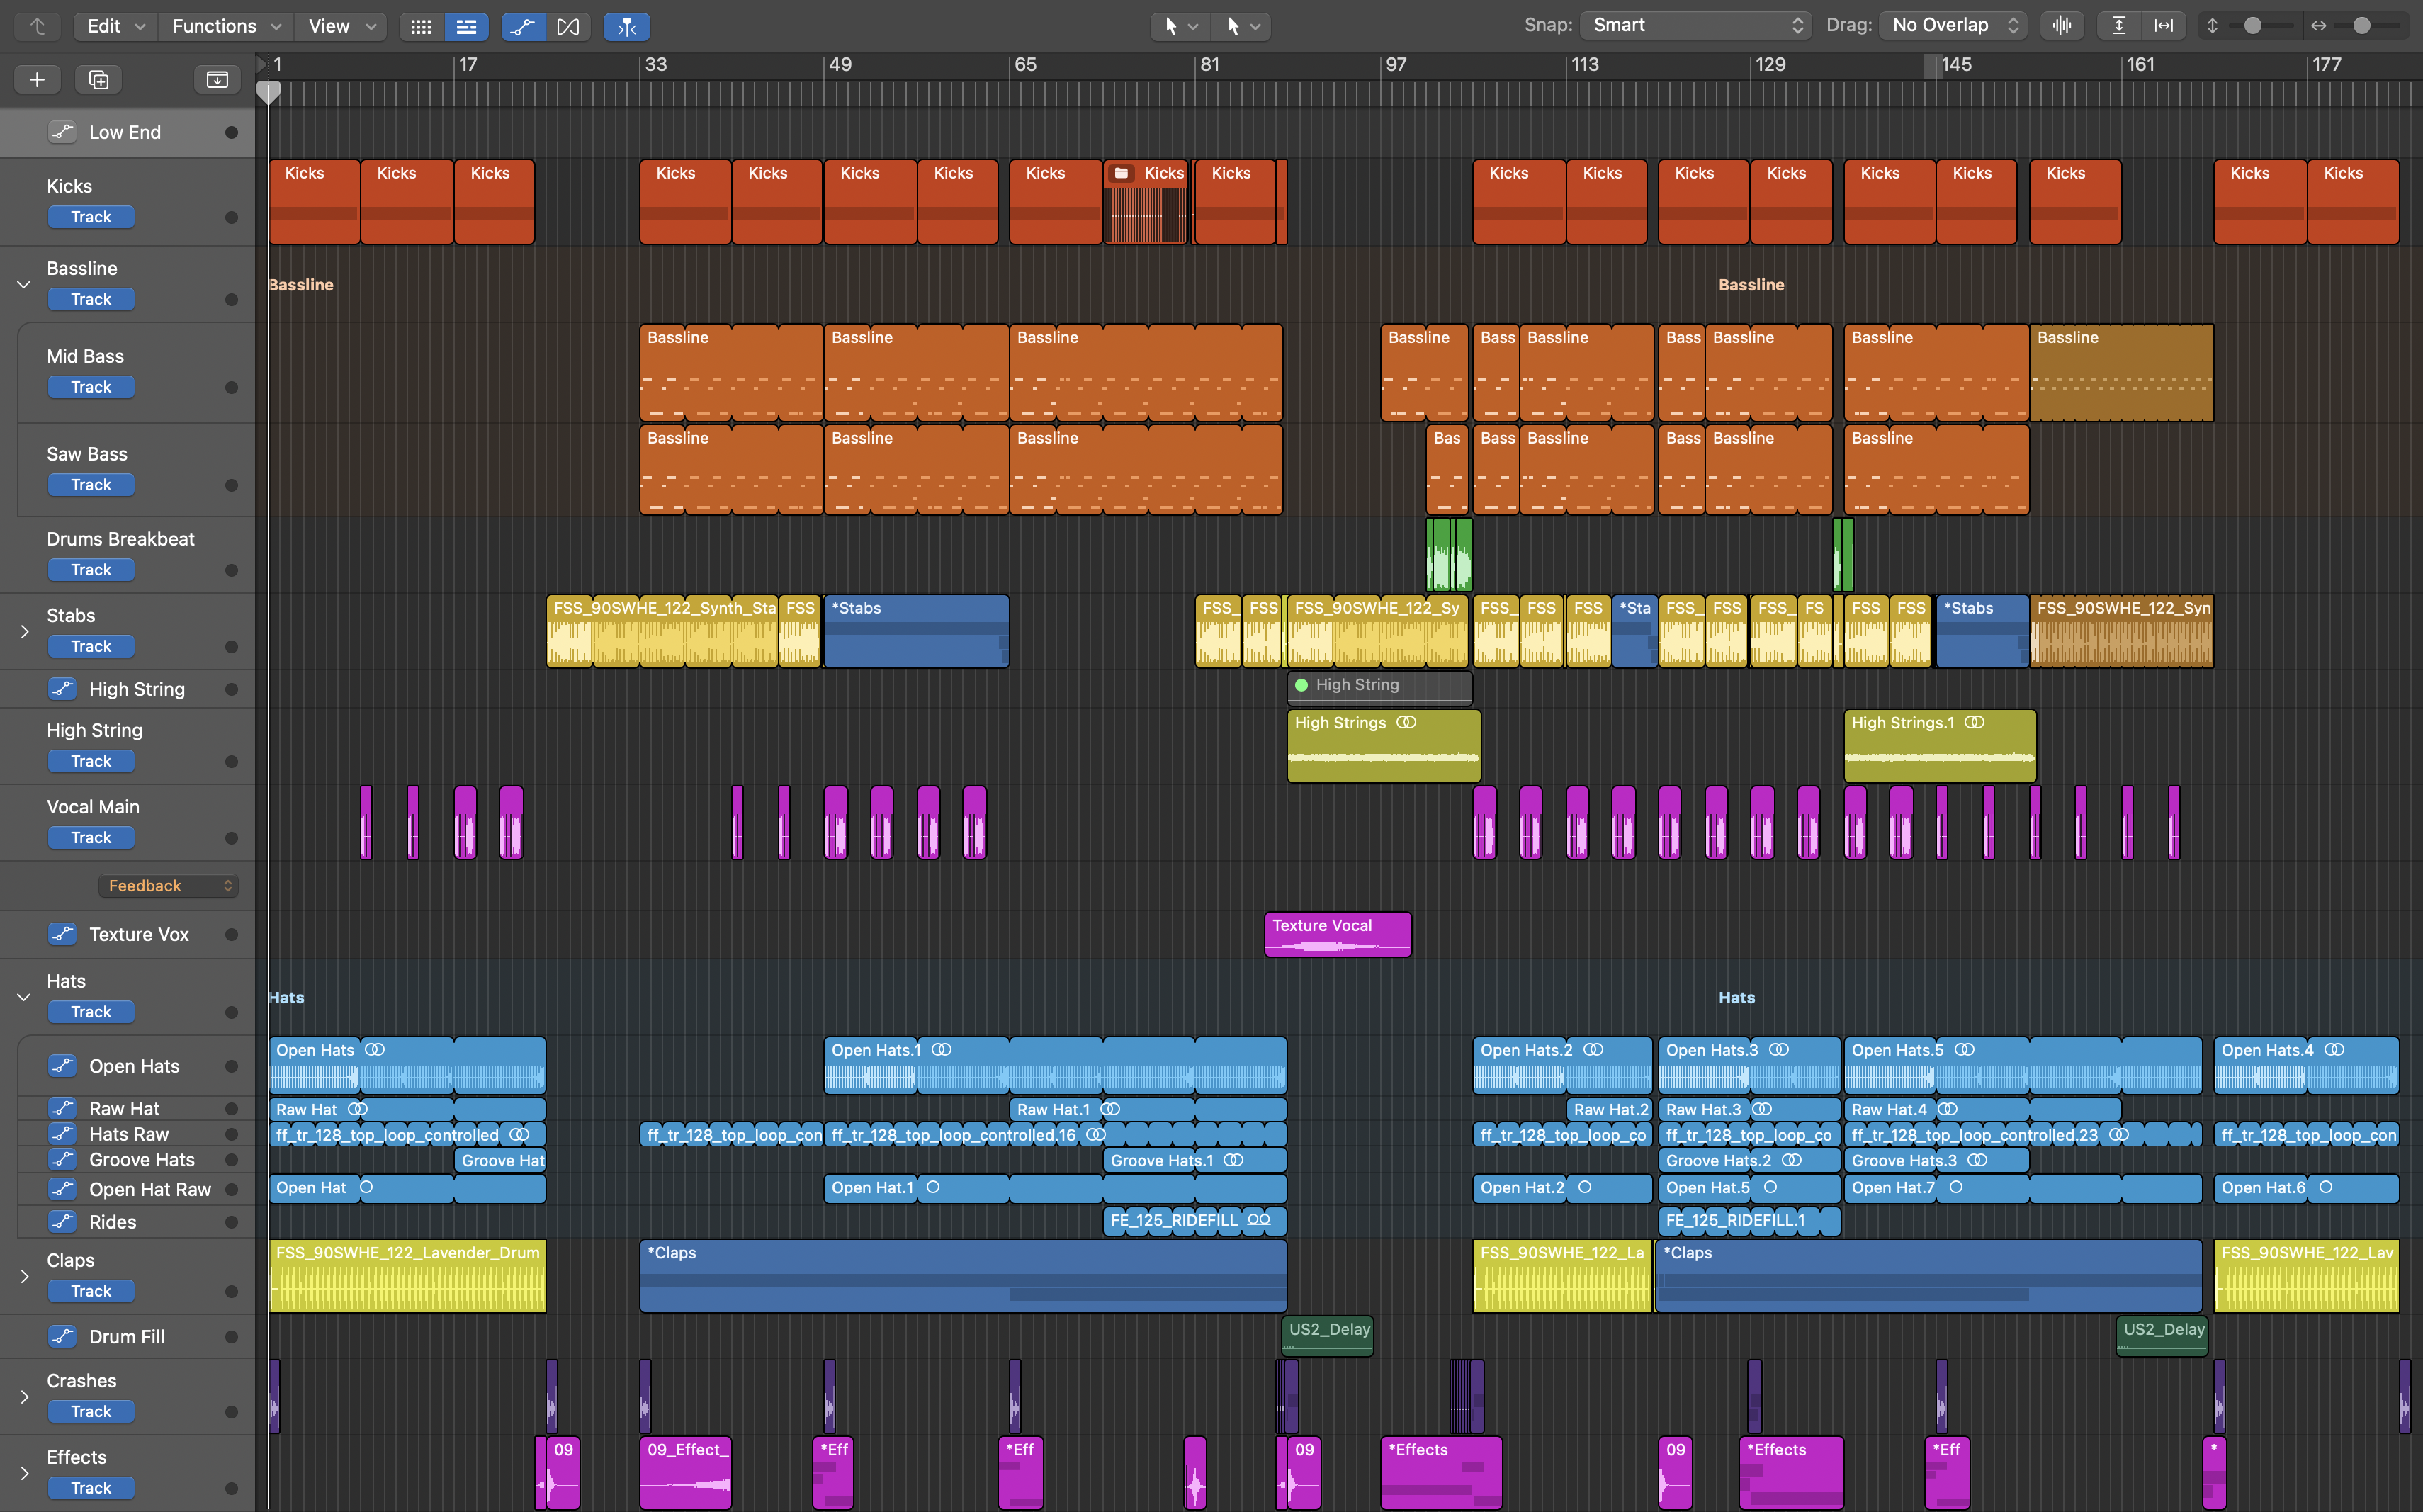Click the Add Track plus button

(37, 79)
